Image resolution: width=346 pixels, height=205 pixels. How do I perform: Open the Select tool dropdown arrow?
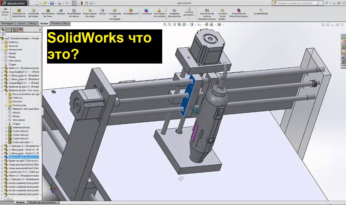(78, 3)
